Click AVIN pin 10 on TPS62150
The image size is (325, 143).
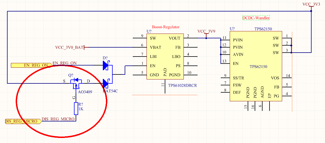225,55
